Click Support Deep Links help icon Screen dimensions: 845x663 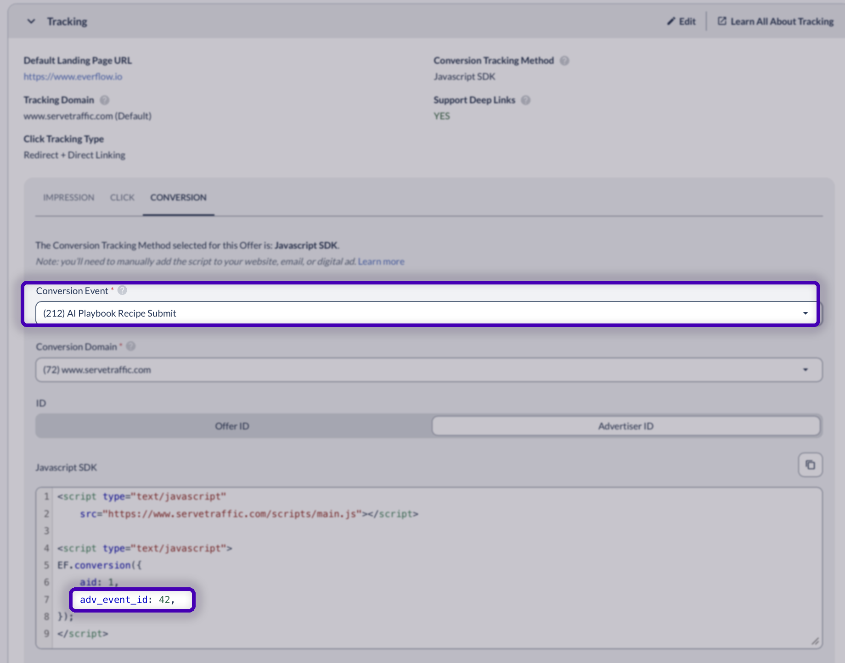[x=526, y=100]
